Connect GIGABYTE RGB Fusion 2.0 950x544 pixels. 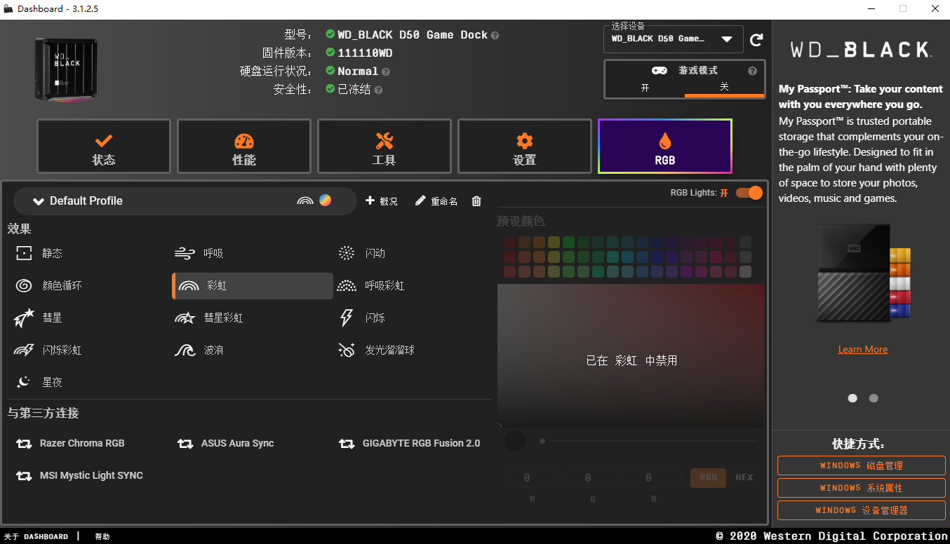[410, 443]
